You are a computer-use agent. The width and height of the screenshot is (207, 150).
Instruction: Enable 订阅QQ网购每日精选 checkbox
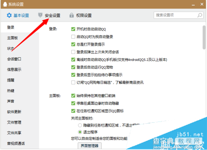coord(73,82)
